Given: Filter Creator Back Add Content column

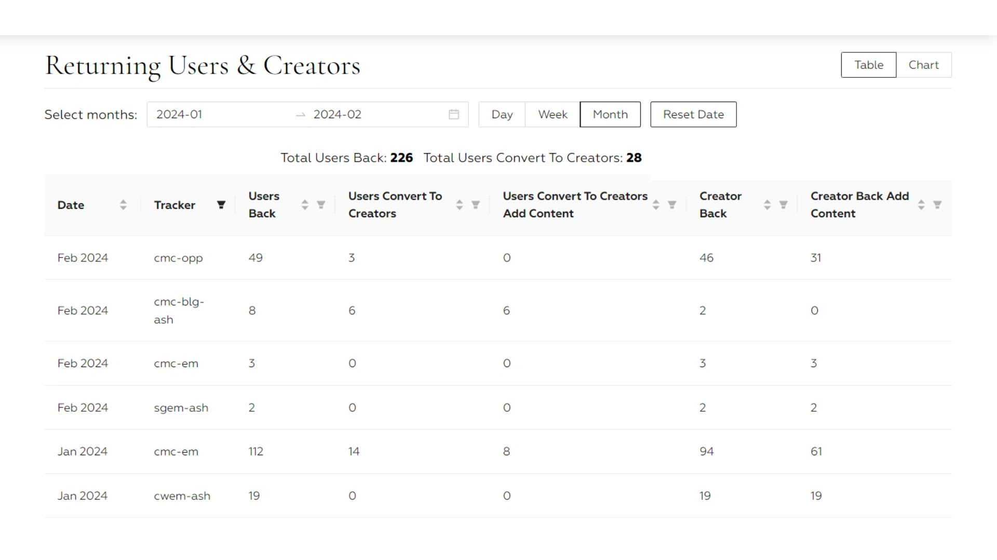Looking at the screenshot, I should pos(937,205).
